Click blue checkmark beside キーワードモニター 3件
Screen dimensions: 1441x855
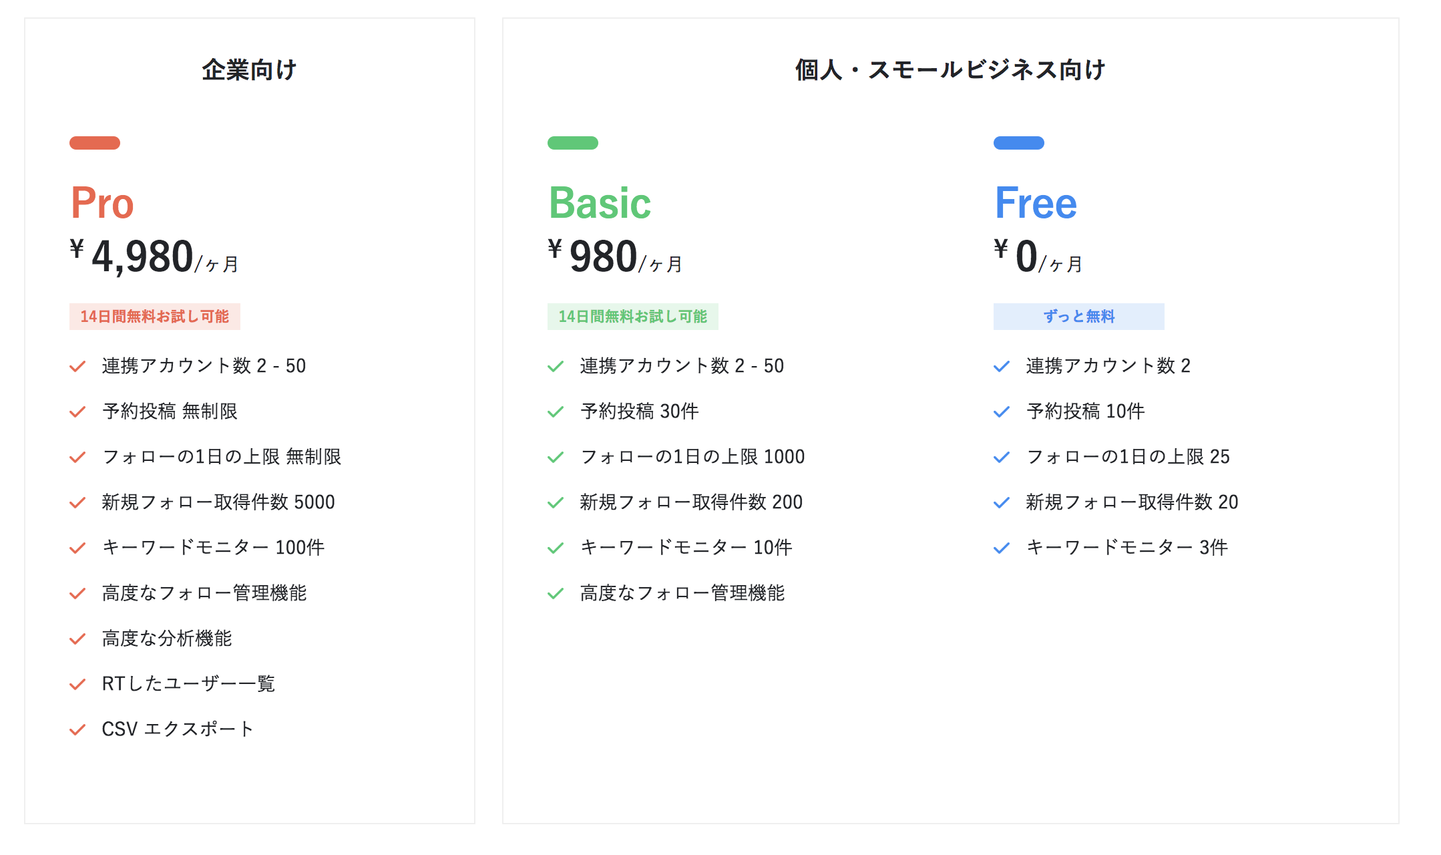(x=1002, y=548)
